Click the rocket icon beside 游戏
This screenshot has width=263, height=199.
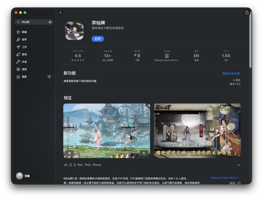pos(18,54)
